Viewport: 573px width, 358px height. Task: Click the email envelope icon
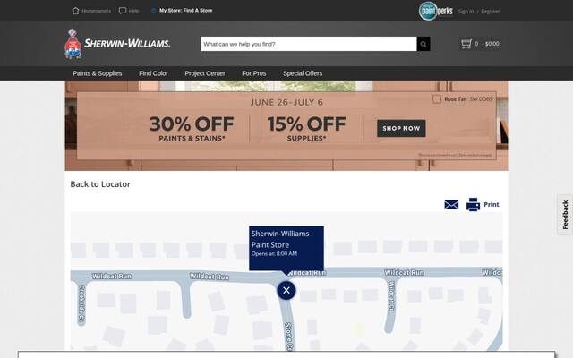tap(451, 205)
